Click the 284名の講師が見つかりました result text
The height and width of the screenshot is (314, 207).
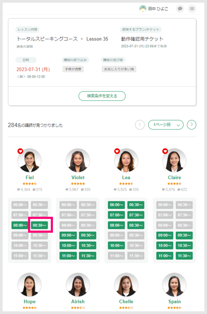(x=35, y=125)
